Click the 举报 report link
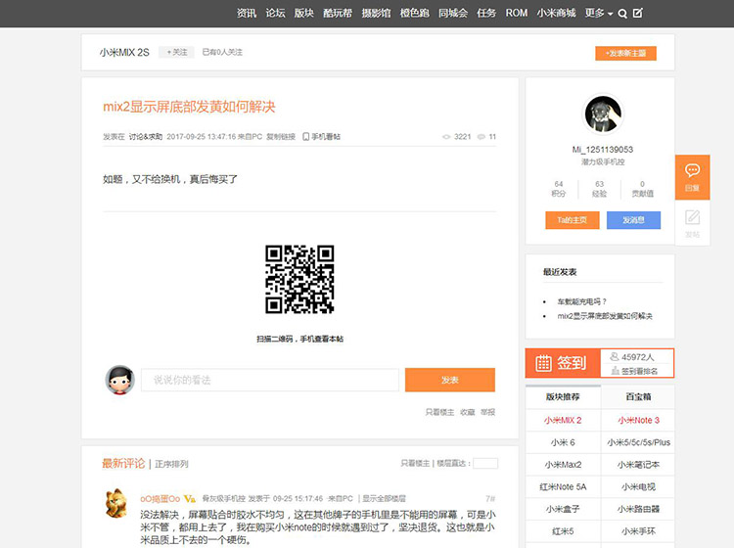This screenshot has height=548, width=734. 487,412
